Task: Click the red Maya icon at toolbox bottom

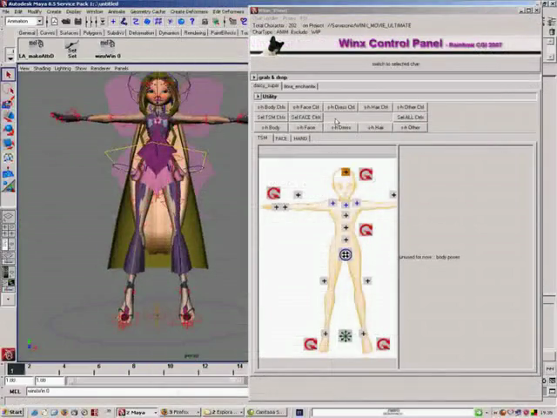Action: click(9, 354)
